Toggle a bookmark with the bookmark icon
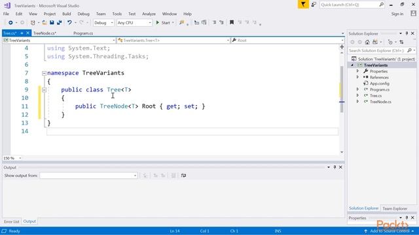Screen dimensions: 419x235 pos(232,23)
